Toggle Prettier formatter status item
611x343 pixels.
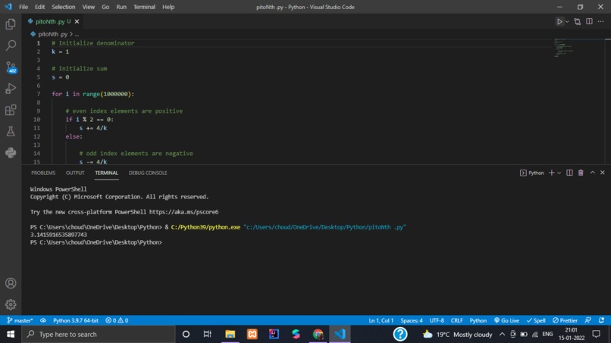(x=565, y=320)
